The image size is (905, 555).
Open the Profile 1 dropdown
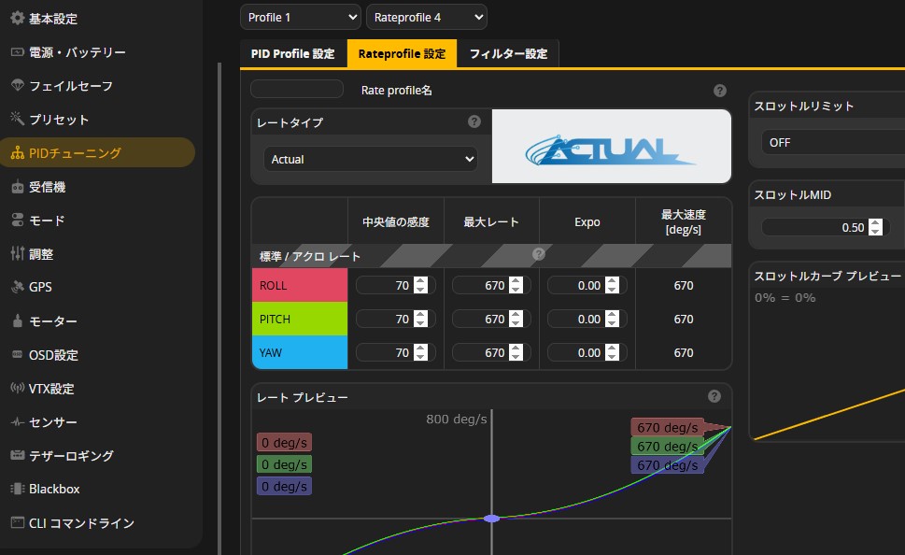point(300,17)
